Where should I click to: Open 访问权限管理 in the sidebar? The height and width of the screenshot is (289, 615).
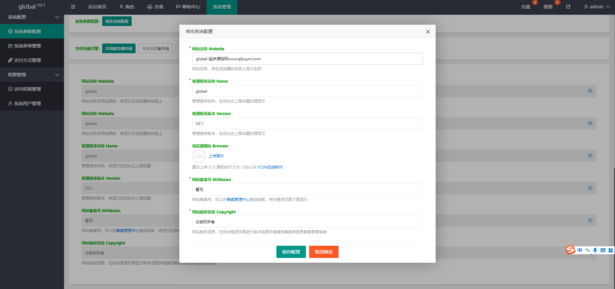click(x=32, y=89)
